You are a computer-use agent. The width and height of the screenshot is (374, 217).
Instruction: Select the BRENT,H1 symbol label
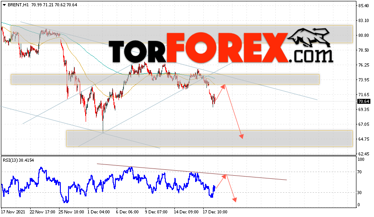point(18,5)
